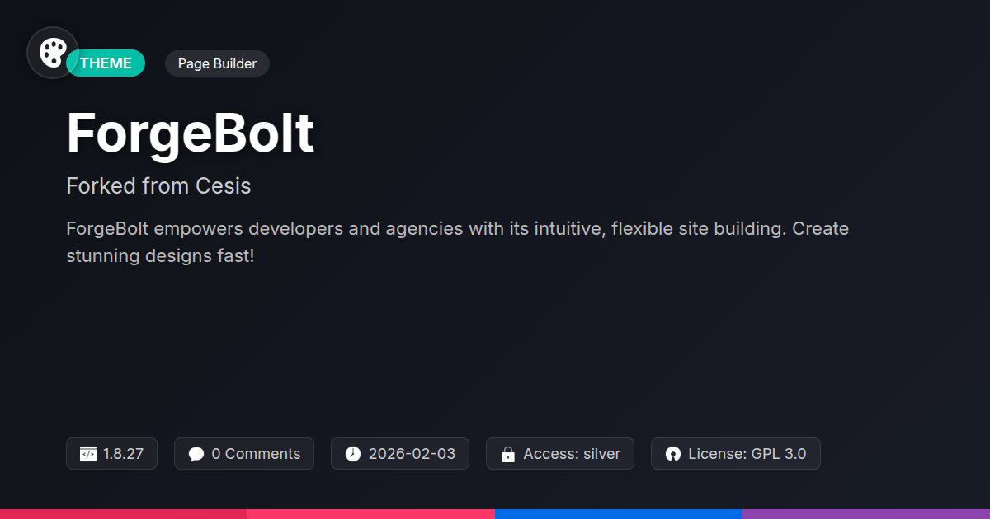Click the speech bubble comments icon
Screen dimensions: 990x519
(196, 454)
